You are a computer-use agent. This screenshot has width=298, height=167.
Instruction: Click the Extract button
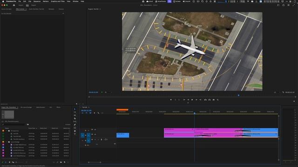point(209,100)
